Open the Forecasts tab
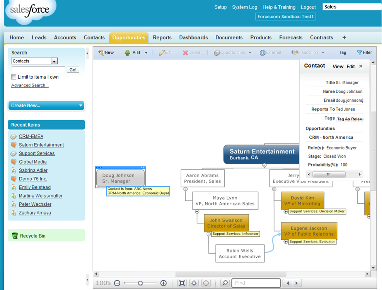382x290 pixels. point(291,37)
